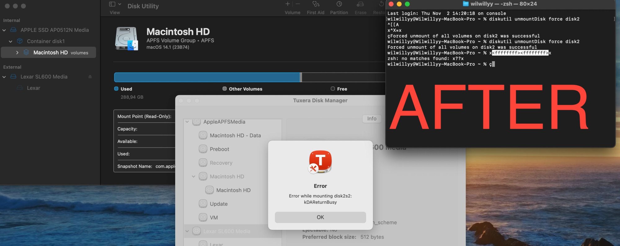Collapse greyed Macintosh HD group in Tuxera
The width and height of the screenshot is (620, 246).
193,176
